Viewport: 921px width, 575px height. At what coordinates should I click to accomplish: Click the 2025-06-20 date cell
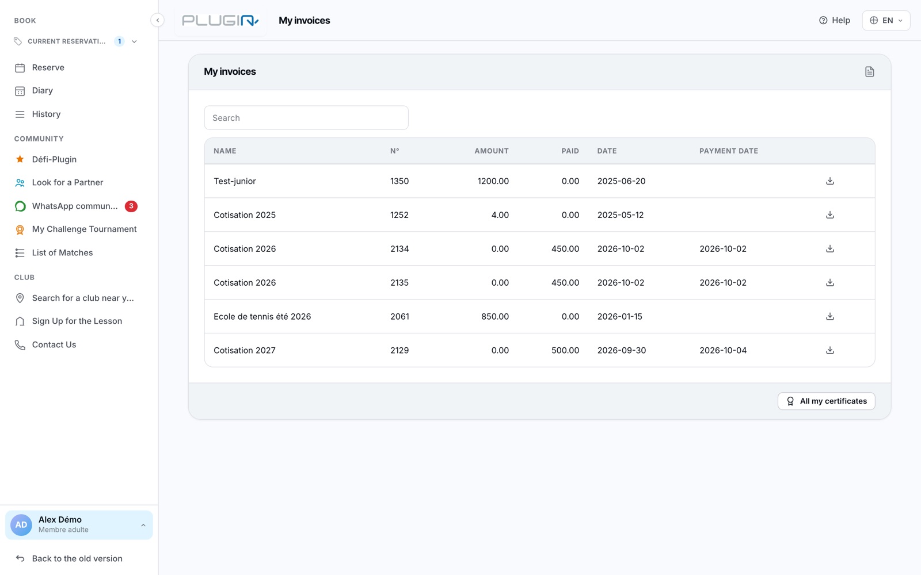[x=621, y=181]
